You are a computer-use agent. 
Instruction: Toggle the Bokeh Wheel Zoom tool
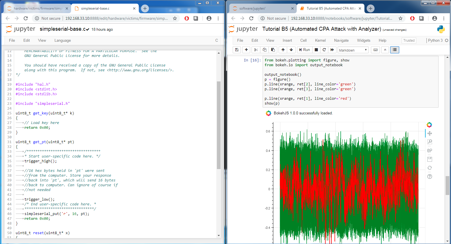point(430,150)
